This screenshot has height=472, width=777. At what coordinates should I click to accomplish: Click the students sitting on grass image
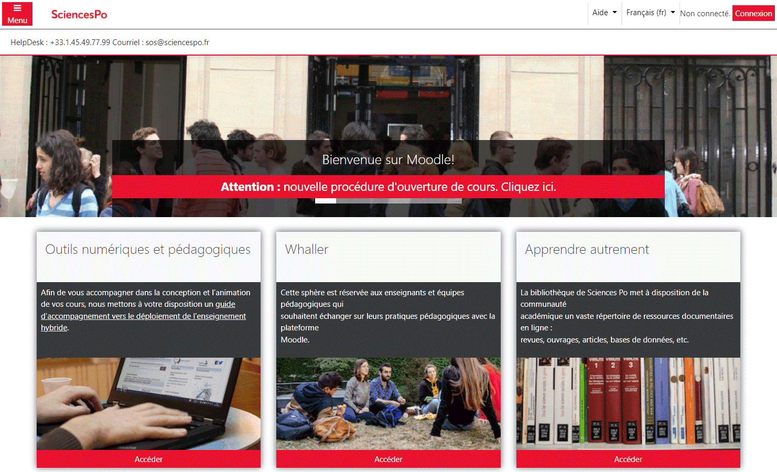pos(388,404)
